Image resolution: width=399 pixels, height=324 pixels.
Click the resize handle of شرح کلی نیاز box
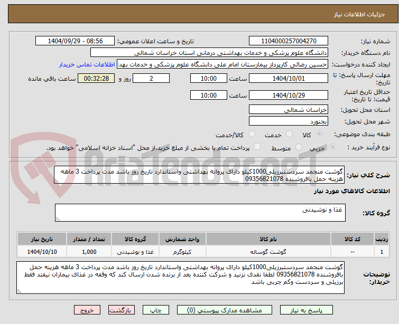click(57, 181)
